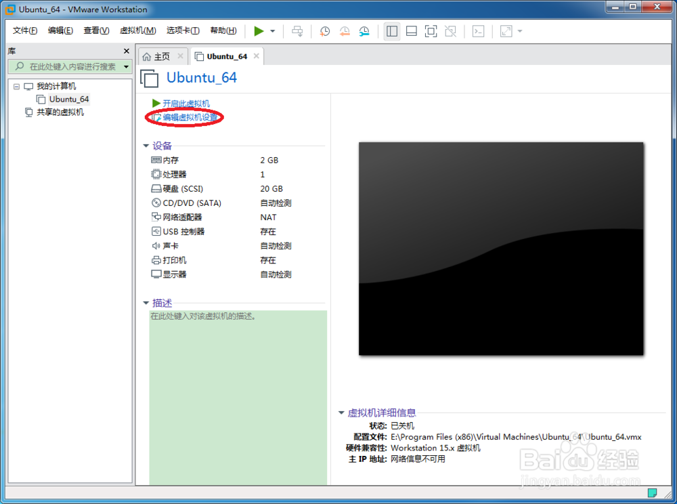
Task: Click the description text area
Action: (x=238, y=398)
